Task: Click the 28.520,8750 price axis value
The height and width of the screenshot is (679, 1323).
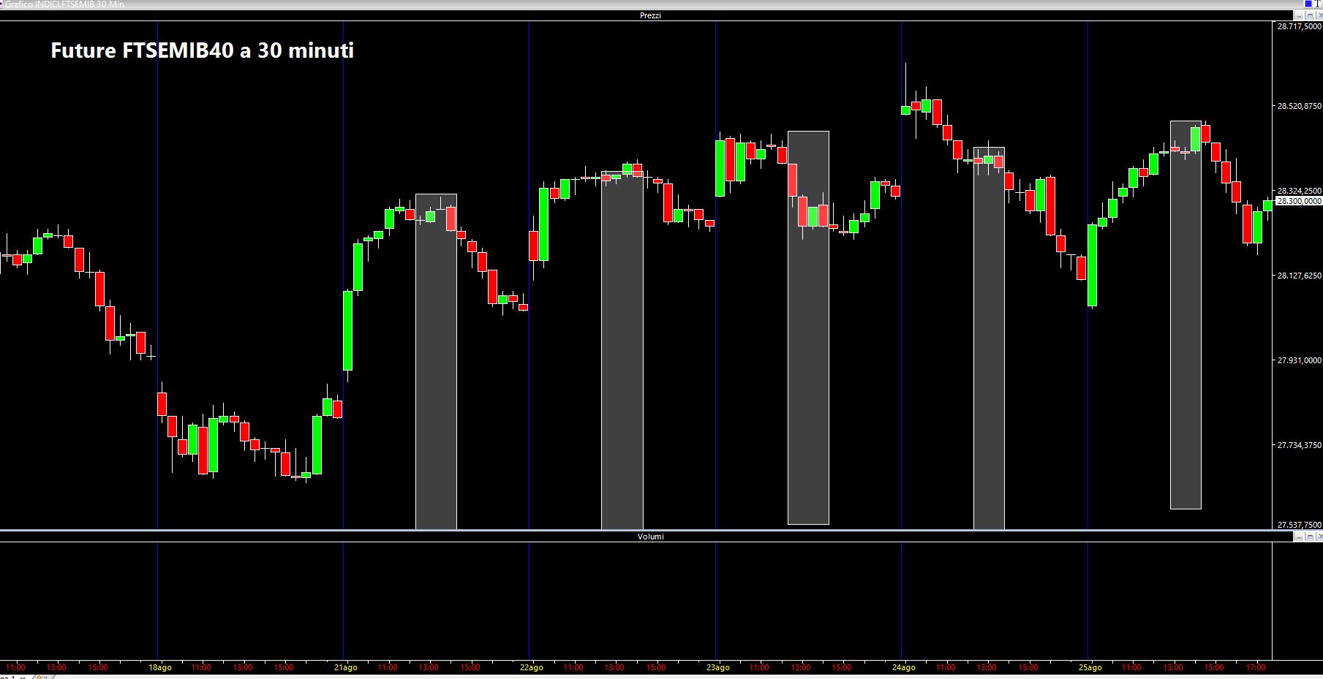Action: (1299, 106)
